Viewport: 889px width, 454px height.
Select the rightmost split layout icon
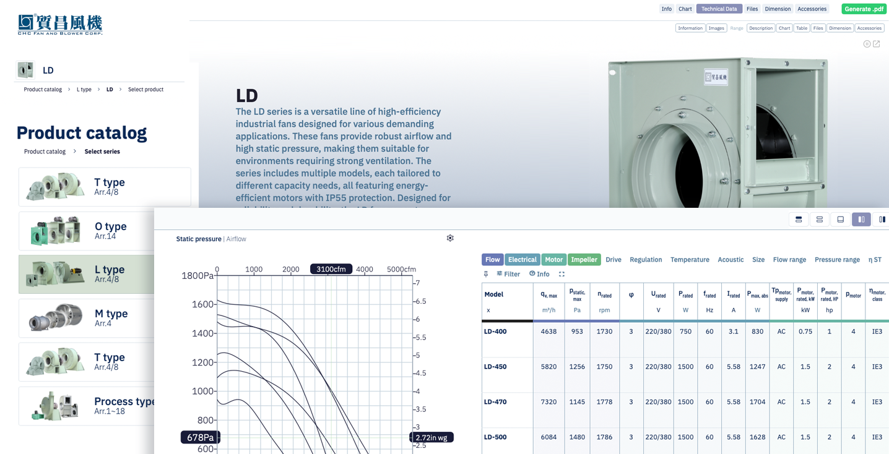point(882,220)
